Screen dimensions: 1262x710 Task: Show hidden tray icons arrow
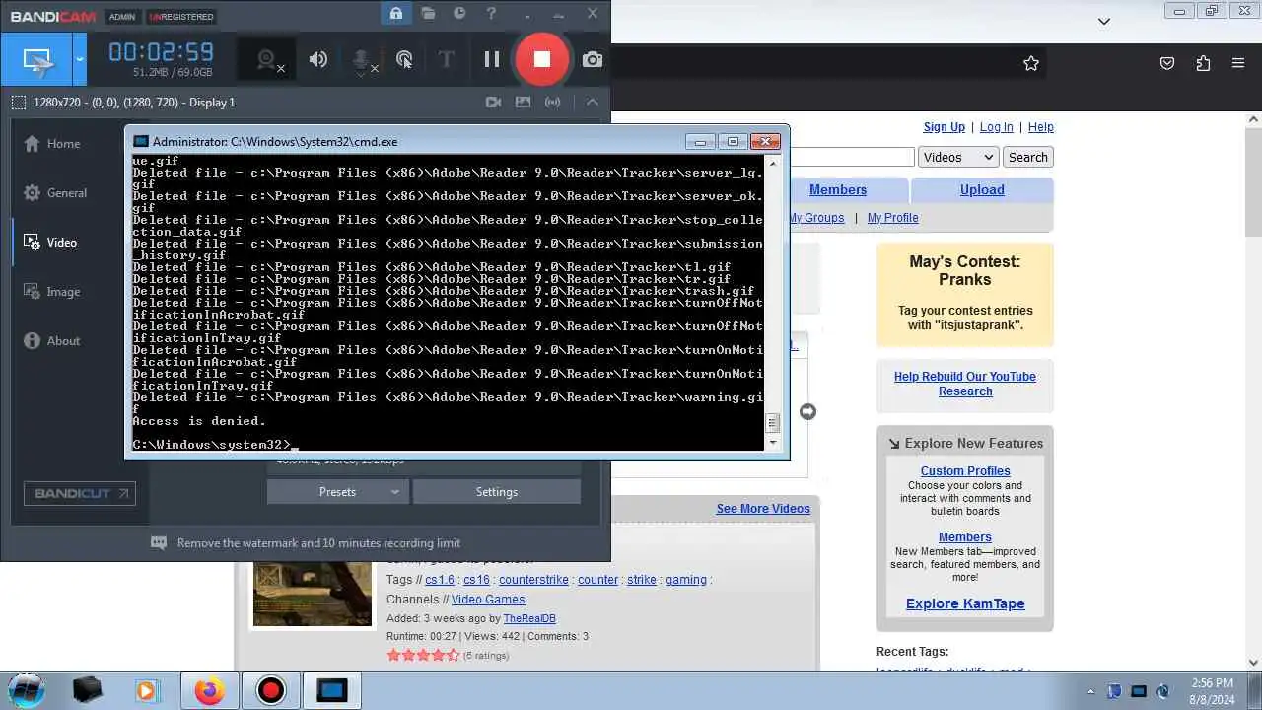1090,691
